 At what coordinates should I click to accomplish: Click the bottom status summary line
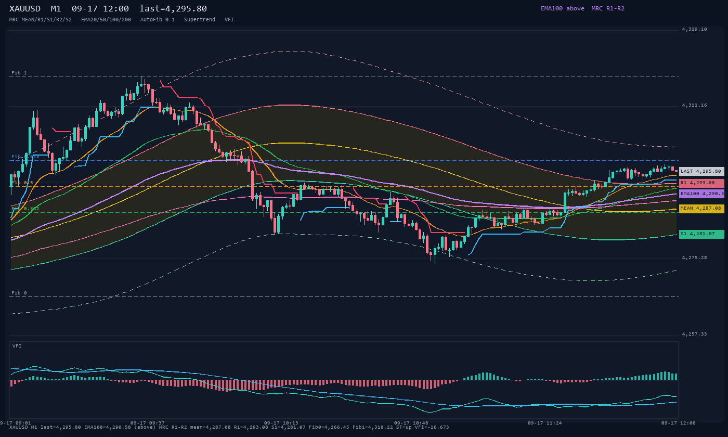pyautogui.click(x=229, y=427)
